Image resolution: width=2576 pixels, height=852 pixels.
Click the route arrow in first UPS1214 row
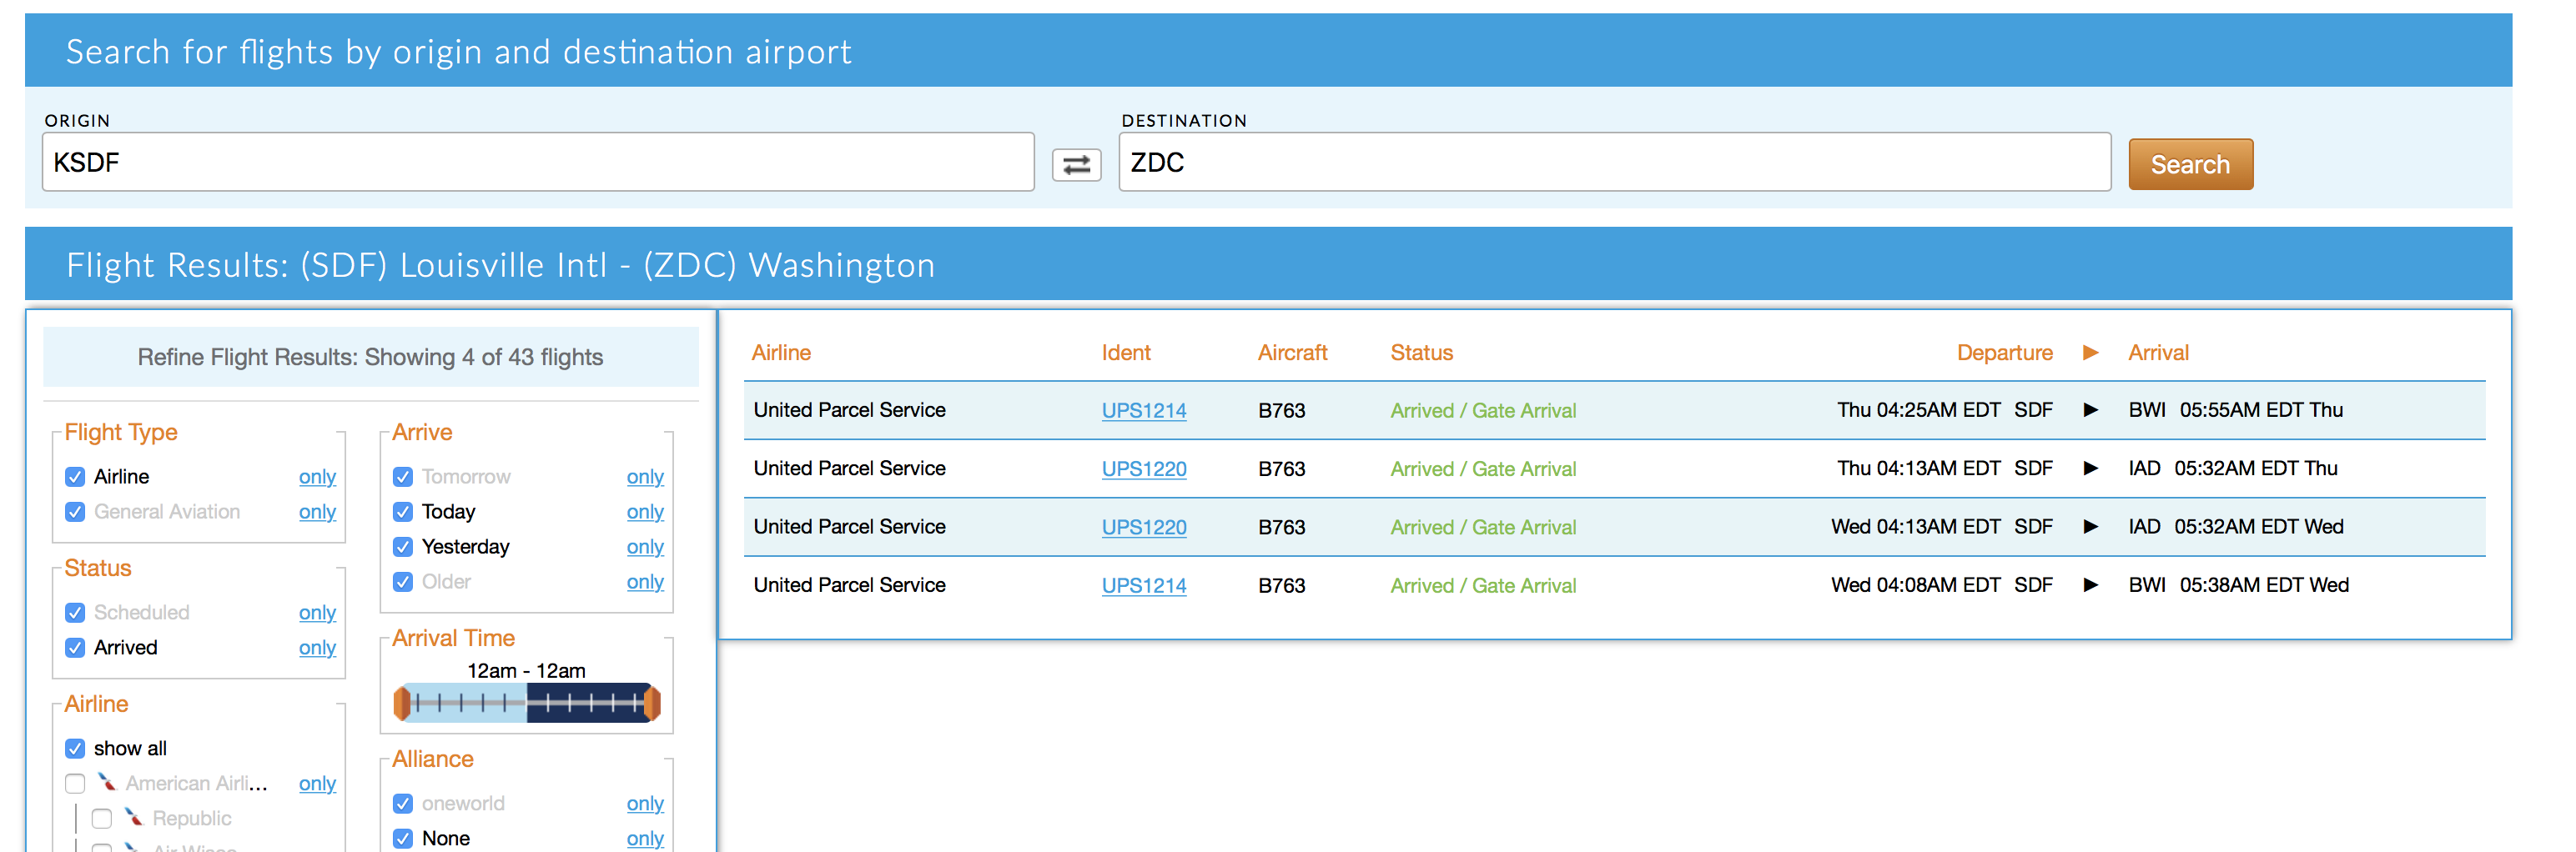(2089, 409)
